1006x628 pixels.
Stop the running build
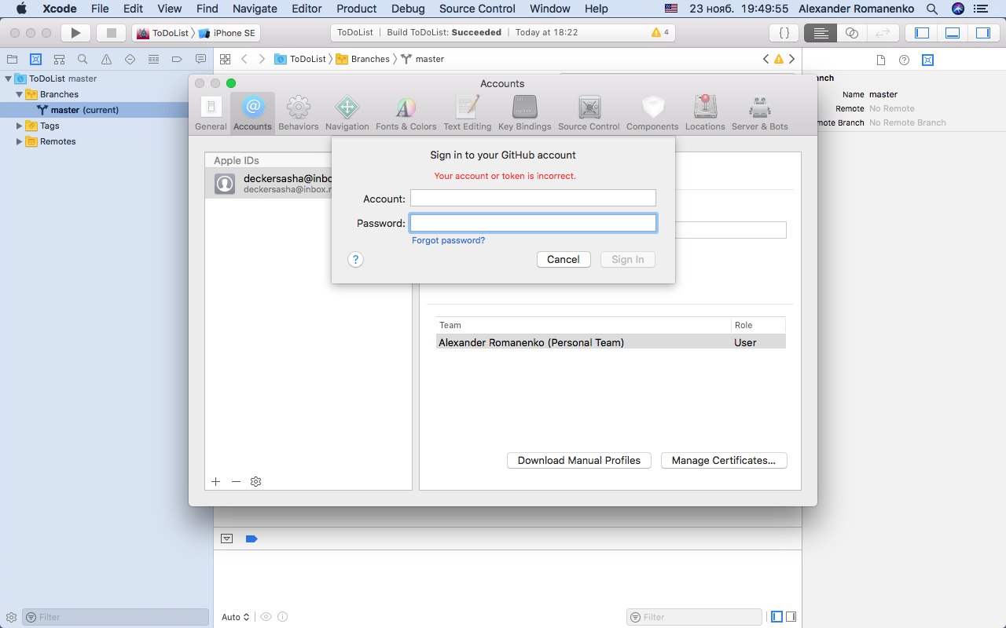pyautogui.click(x=111, y=33)
